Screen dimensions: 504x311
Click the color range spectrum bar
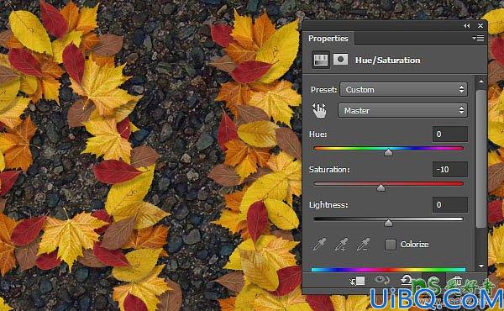tap(388, 270)
